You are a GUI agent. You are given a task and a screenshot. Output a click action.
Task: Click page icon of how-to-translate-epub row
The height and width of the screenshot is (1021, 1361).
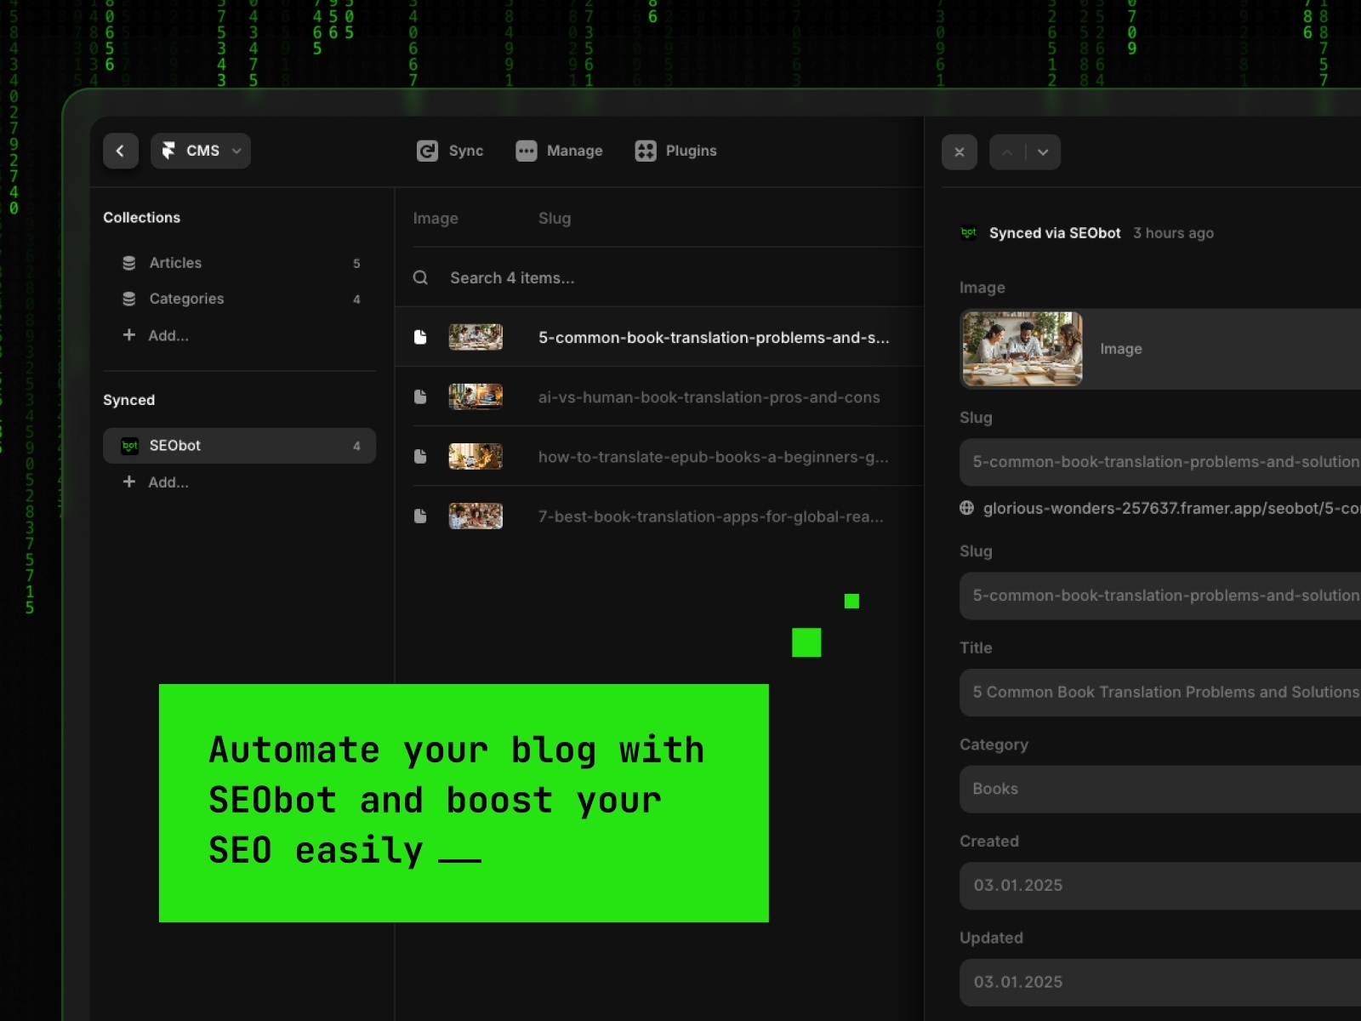pyautogui.click(x=420, y=456)
